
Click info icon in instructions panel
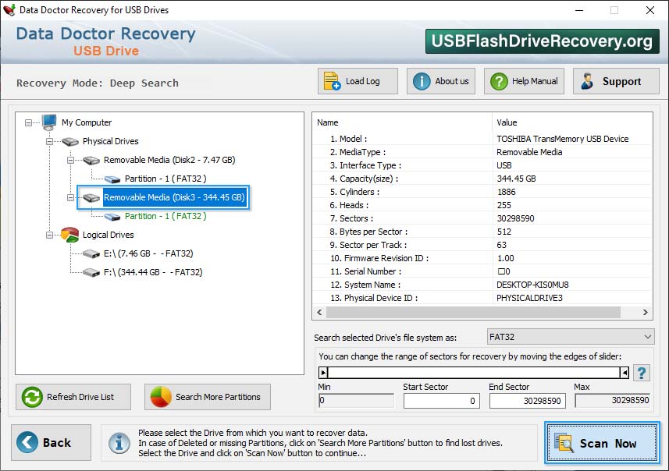point(119,442)
